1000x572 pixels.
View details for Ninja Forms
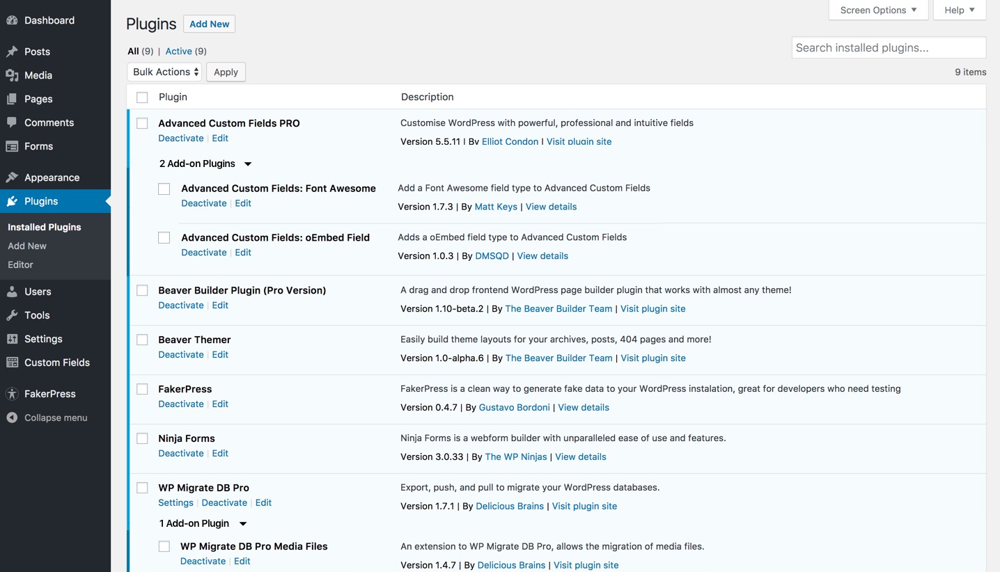click(x=581, y=456)
